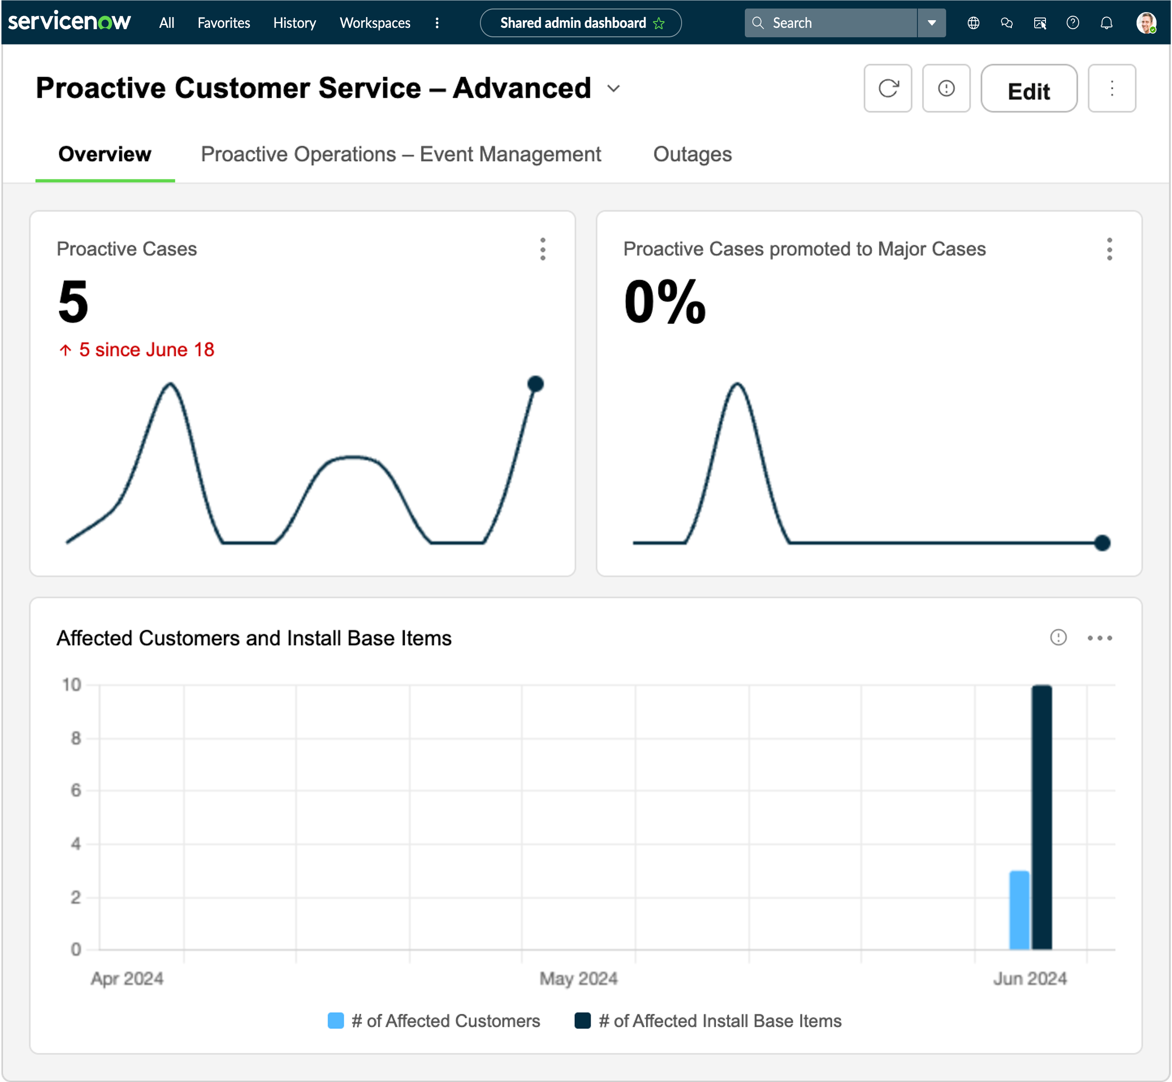This screenshot has height=1082, width=1172.
Task: Click the Proactive Cases widget title
Action: click(127, 249)
